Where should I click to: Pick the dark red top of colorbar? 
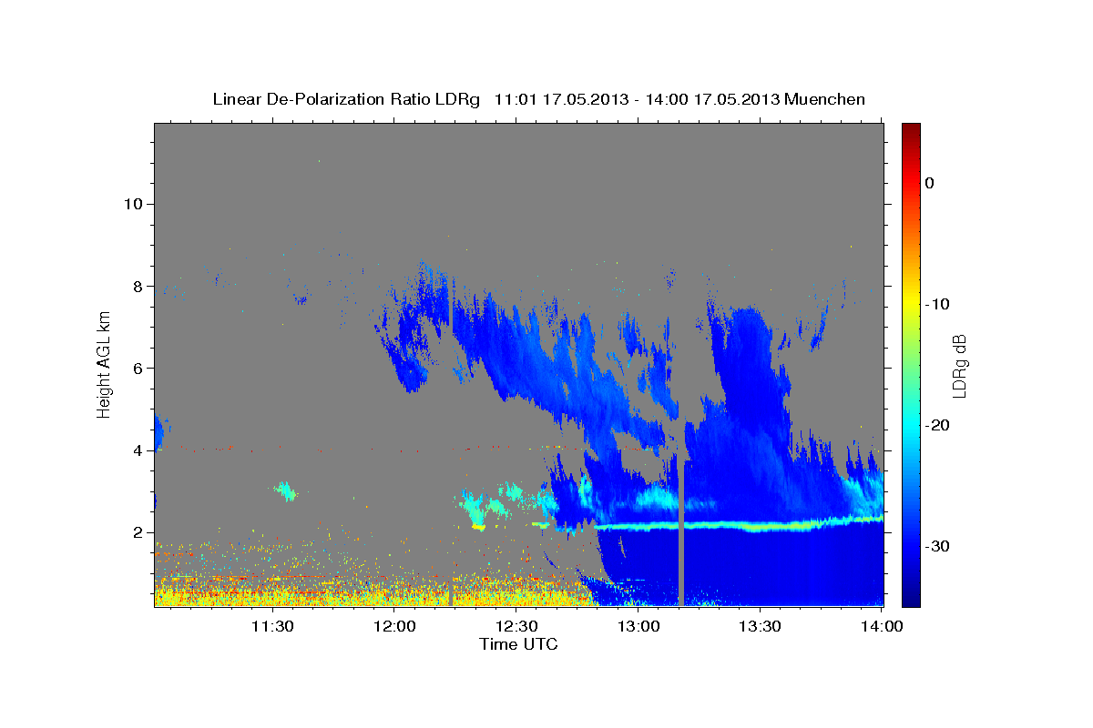pyautogui.click(x=911, y=129)
